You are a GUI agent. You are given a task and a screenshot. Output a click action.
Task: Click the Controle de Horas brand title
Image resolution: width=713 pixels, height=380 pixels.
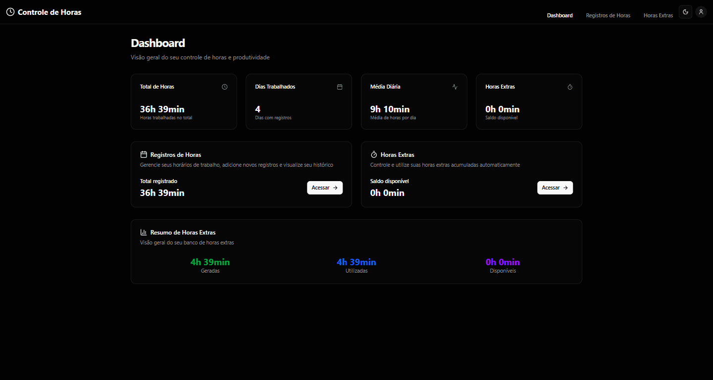coord(50,12)
